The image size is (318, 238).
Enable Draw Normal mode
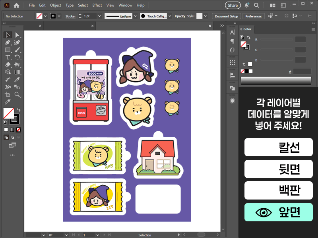click(6, 137)
